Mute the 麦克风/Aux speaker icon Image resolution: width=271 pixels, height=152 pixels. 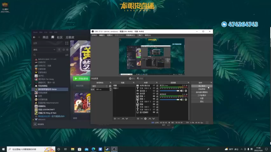click(x=182, y=91)
